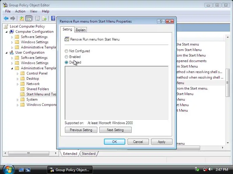Open the File menu
Image resolution: width=233 pixels, height=174 pixels.
tap(8, 11)
